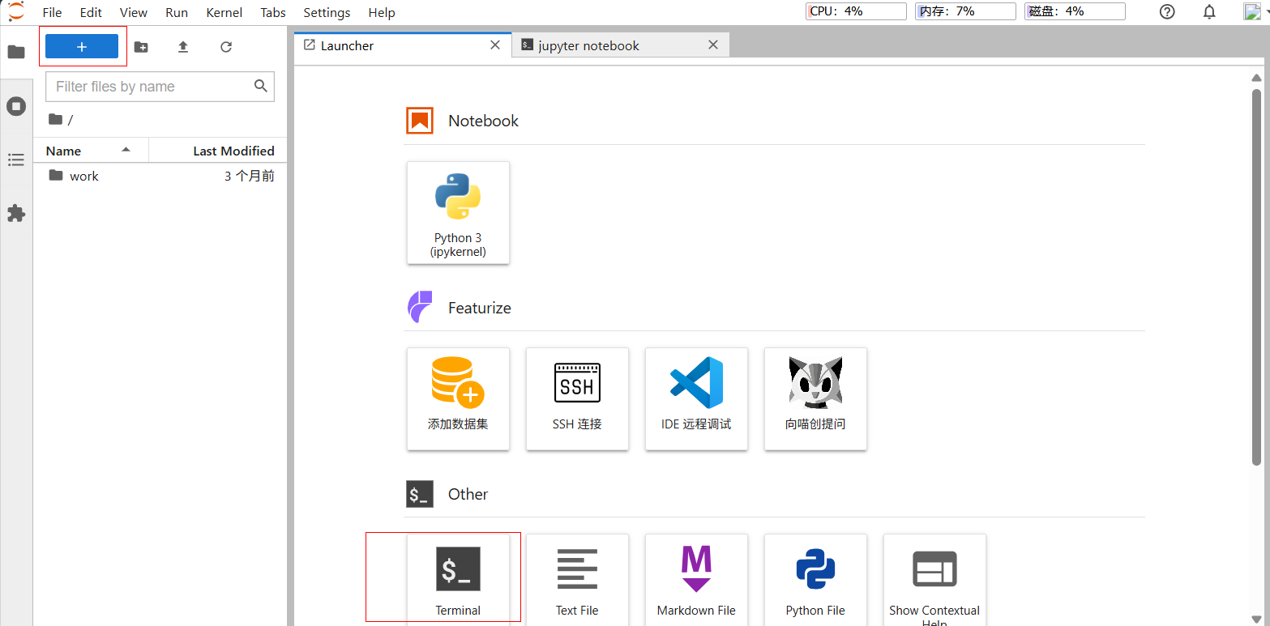Switch to the Launcher tab

pyautogui.click(x=403, y=45)
